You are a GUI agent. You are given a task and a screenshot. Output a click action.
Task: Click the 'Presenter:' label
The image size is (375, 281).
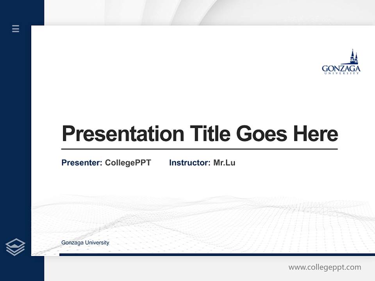pos(82,163)
